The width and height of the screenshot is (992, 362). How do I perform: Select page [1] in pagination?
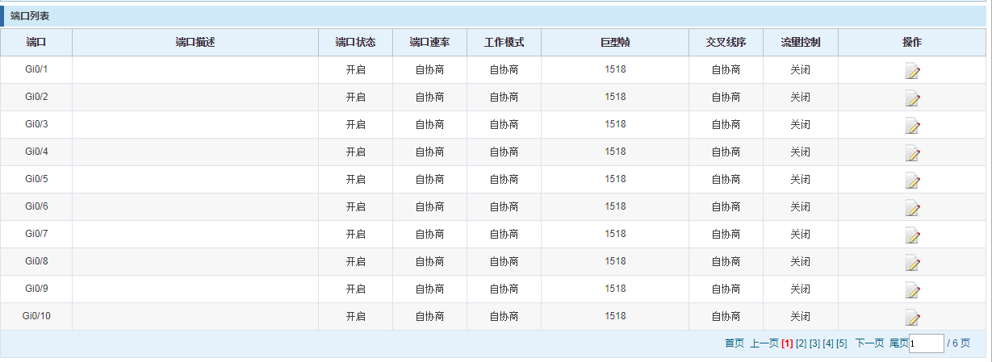point(787,343)
